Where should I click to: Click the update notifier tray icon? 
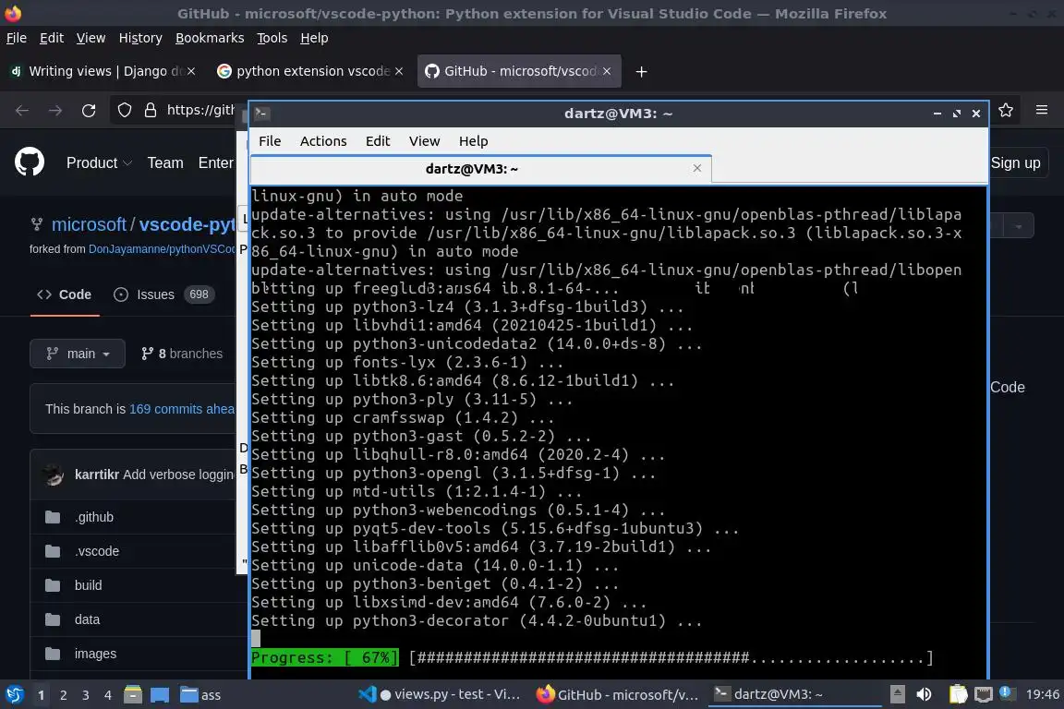(x=1008, y=693)
